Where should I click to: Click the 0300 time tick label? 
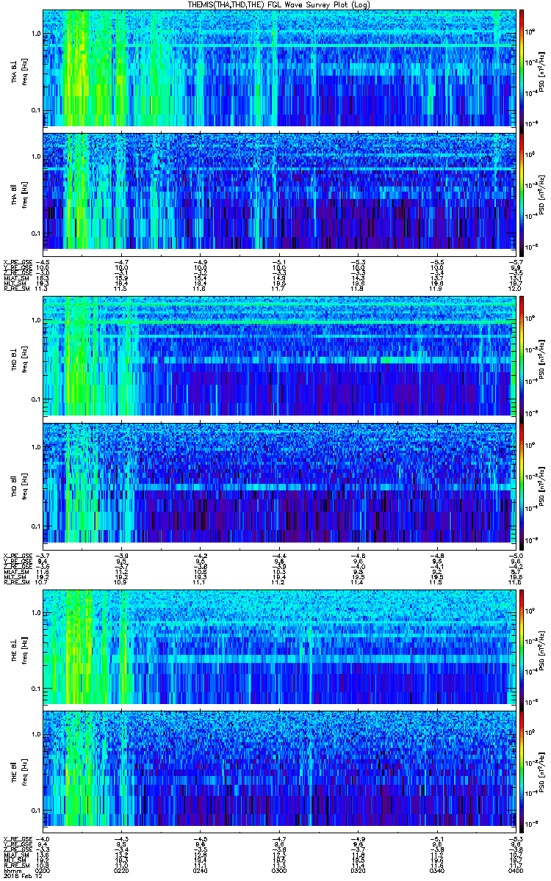[x=278, y=871]
